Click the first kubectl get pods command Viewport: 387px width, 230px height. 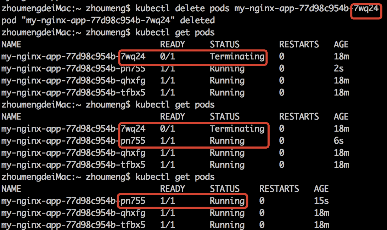(x=175, y=33)
